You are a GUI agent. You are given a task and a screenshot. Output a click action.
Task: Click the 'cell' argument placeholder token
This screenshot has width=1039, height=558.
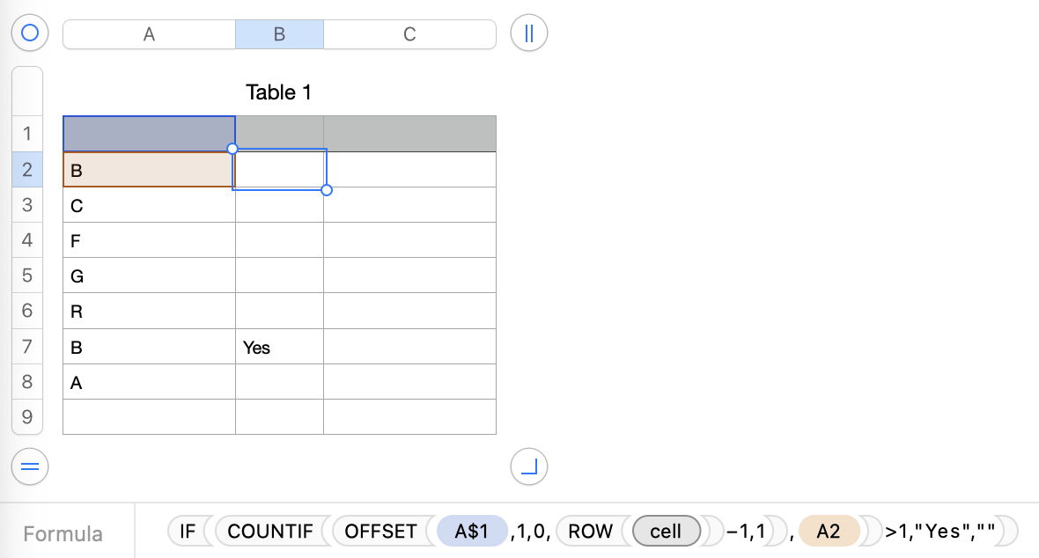pyautogui.click(x=666, y=532)
